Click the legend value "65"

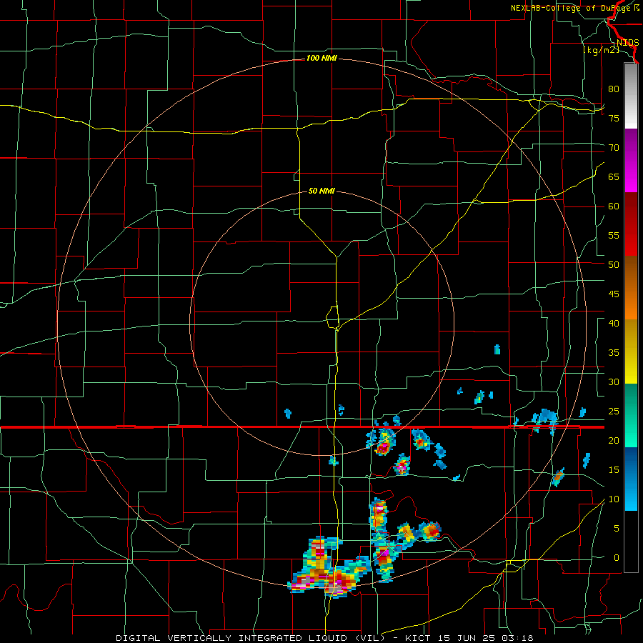click(x=614, y=176)
